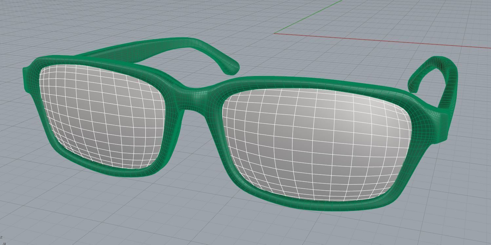This screenshot has width=491, height=245.
Task: Select the larger white lens surface
Action: (x=316, y=144)
